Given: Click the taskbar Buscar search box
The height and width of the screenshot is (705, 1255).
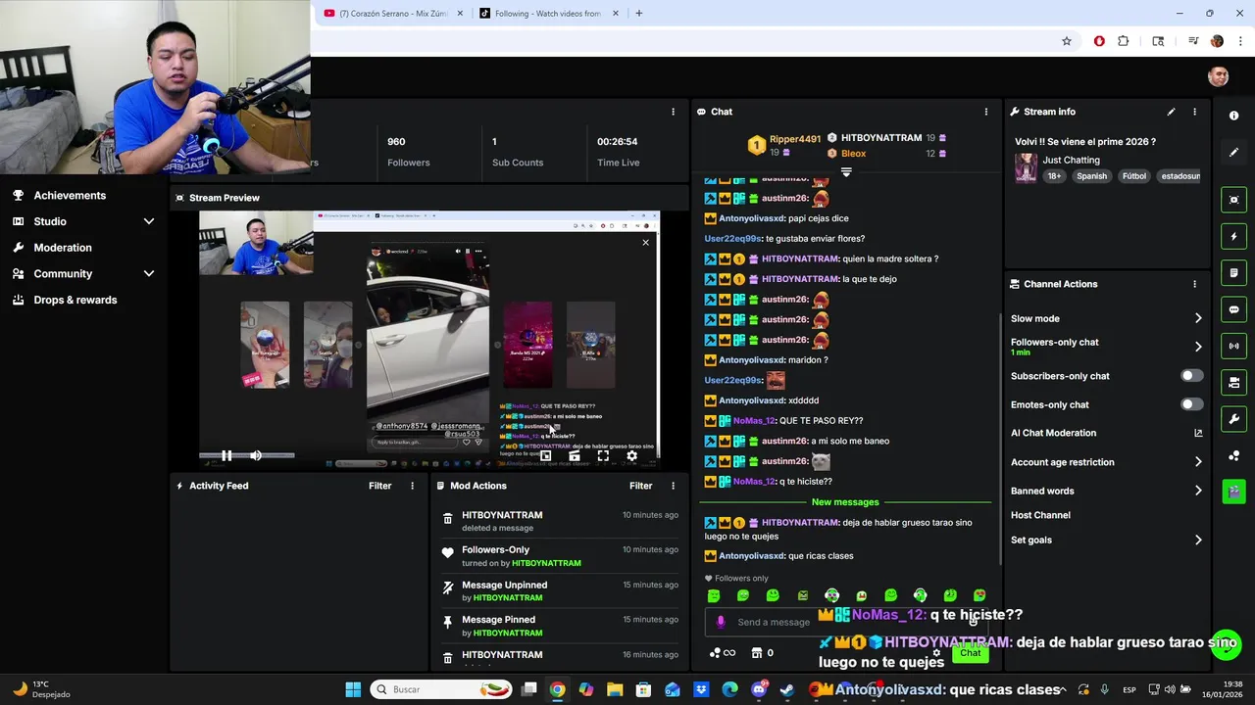Looking at the screenshot, I should (442, 689).
